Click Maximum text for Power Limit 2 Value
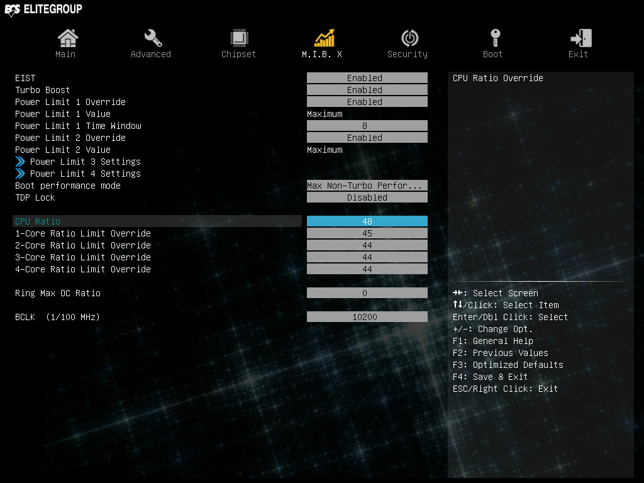Screen dimensions: 644x483 coord(325,150)
